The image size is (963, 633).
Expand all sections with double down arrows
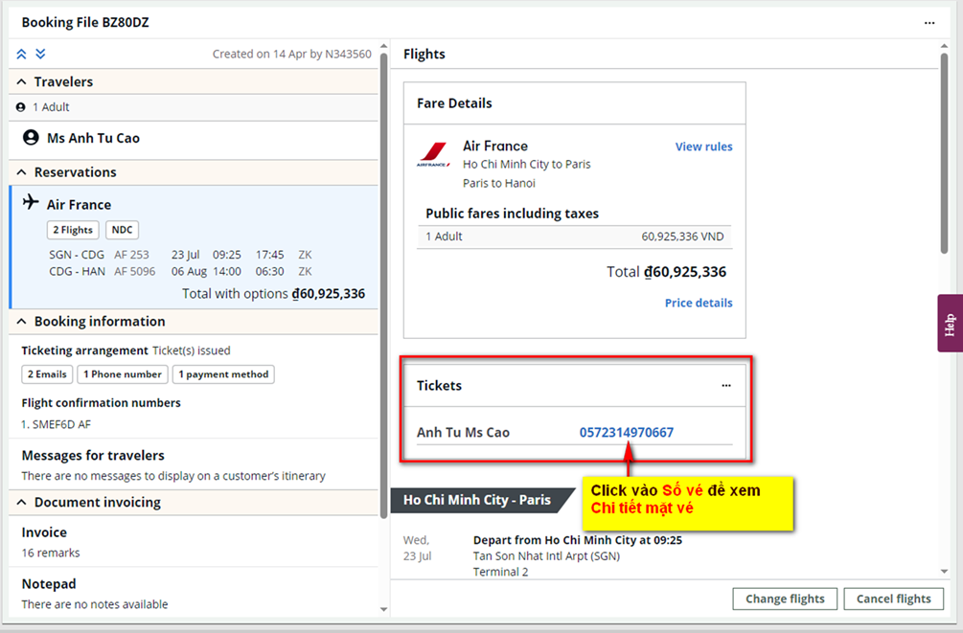click(40, 54)
